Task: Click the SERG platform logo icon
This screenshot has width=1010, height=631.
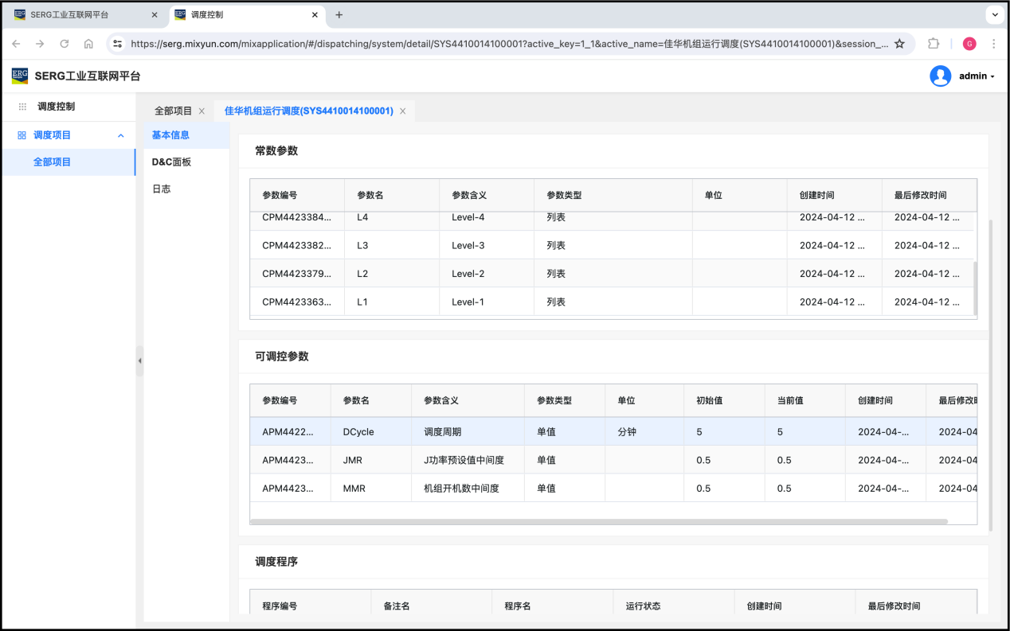Action: point(20,76)
